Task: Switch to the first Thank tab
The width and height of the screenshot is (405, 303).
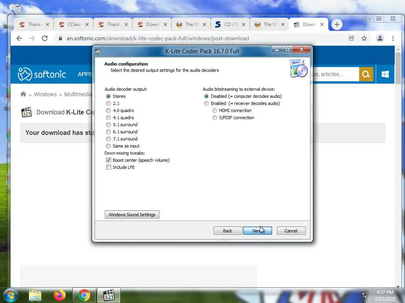Action: [33, 24]
